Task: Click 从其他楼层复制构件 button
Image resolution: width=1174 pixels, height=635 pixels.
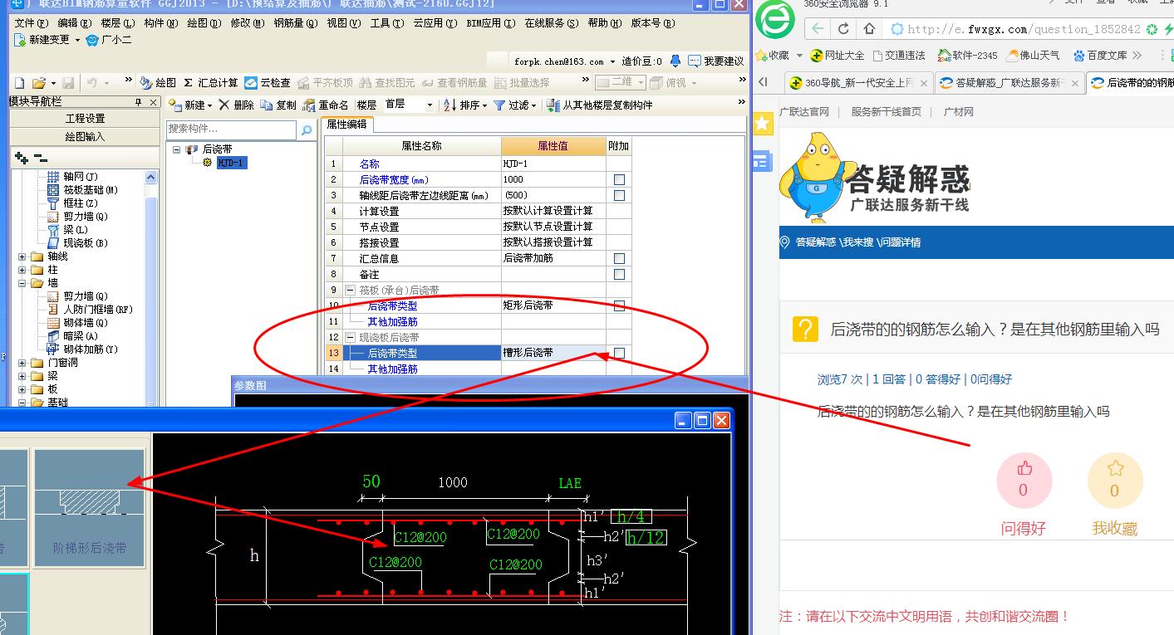Action: (x=601, y=105)
